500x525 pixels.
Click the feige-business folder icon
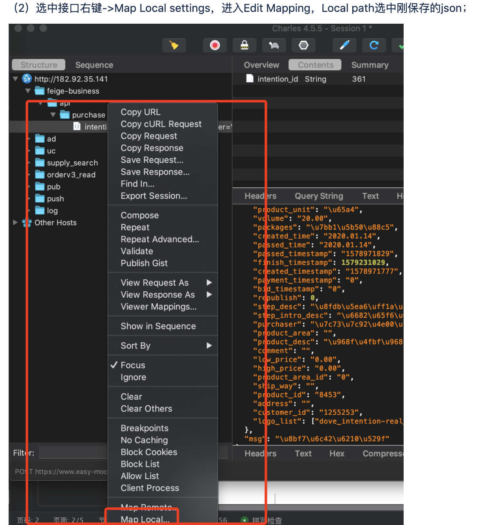[39, 91]
